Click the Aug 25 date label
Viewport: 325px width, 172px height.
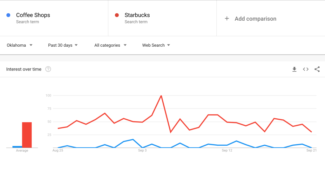(58, 150)
